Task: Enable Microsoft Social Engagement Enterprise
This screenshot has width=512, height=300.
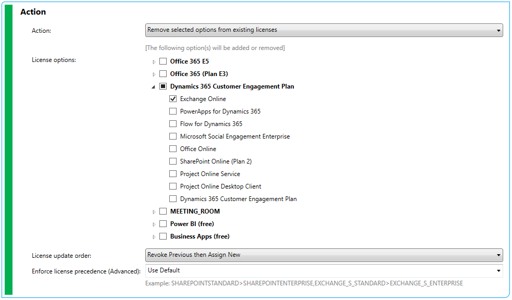Action: click(173, 136)
